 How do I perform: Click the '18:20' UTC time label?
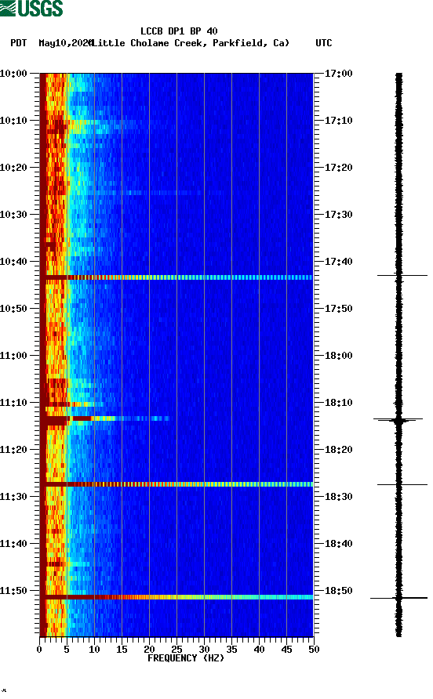click(x=338, y=449)
